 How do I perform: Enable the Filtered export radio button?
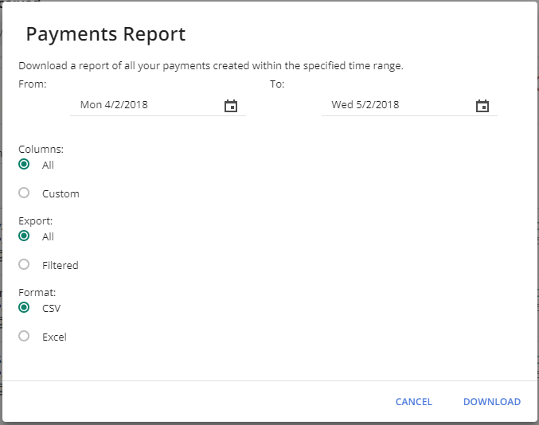tap(24, 264)
